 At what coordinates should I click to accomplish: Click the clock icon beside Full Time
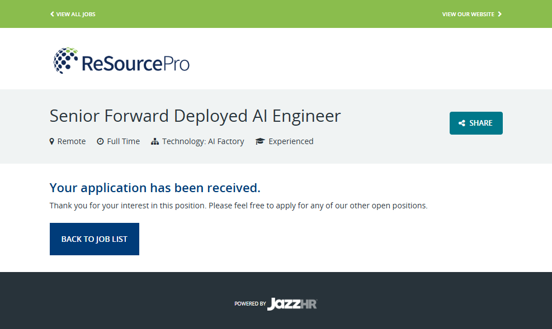pyautogui.click(x=100, y=141)
